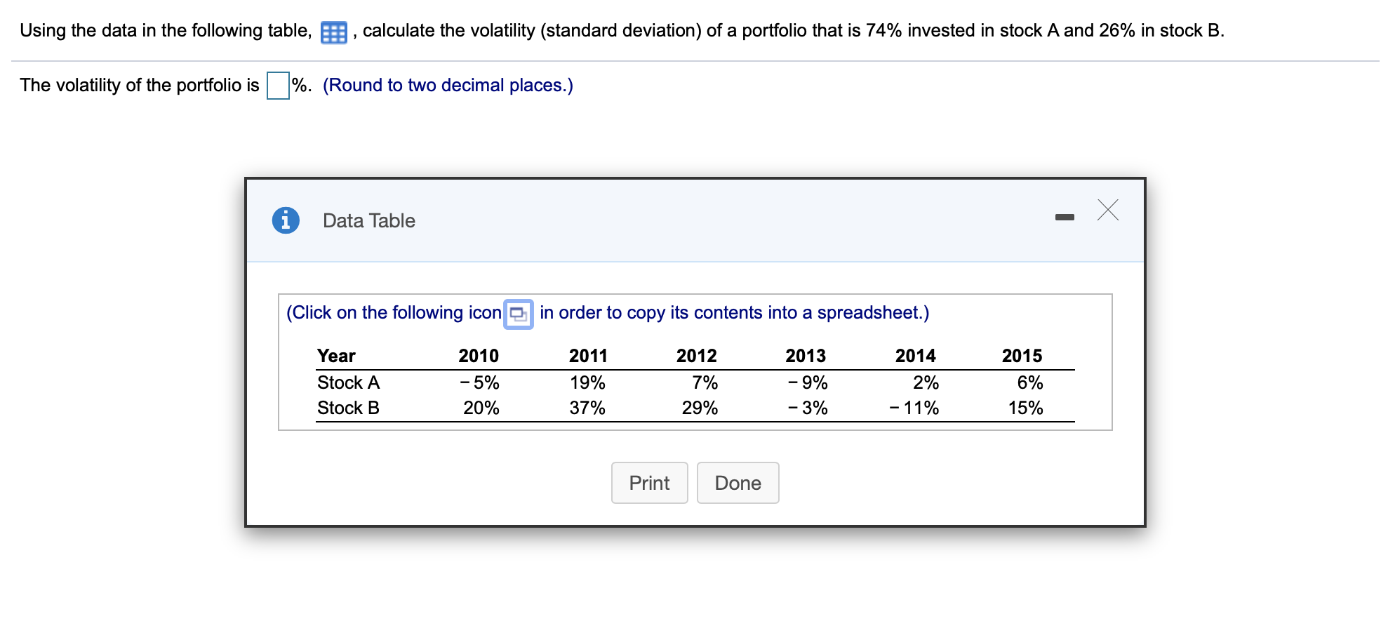Viewport: 1381px width, 626px height.
Task: Select the highlighted copy icon in the instructions
Action: tap(518, 314)
